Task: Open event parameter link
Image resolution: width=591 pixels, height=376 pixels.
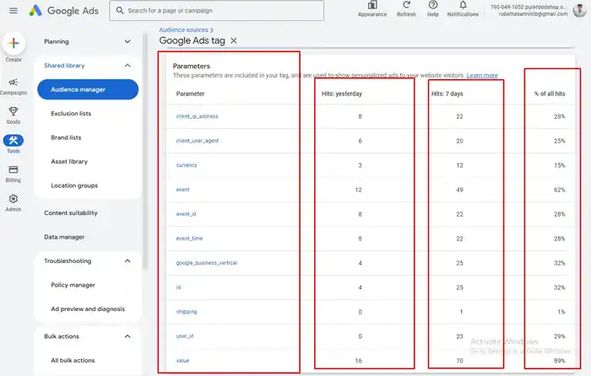Action: [183, 190]
